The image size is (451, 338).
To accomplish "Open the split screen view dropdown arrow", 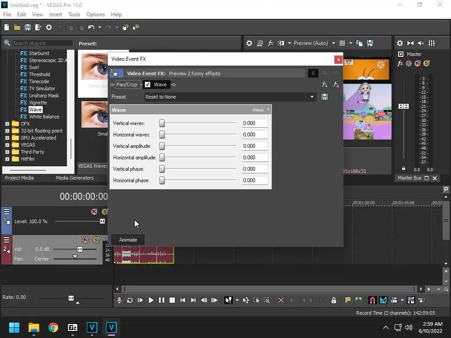I will (289, 43).
